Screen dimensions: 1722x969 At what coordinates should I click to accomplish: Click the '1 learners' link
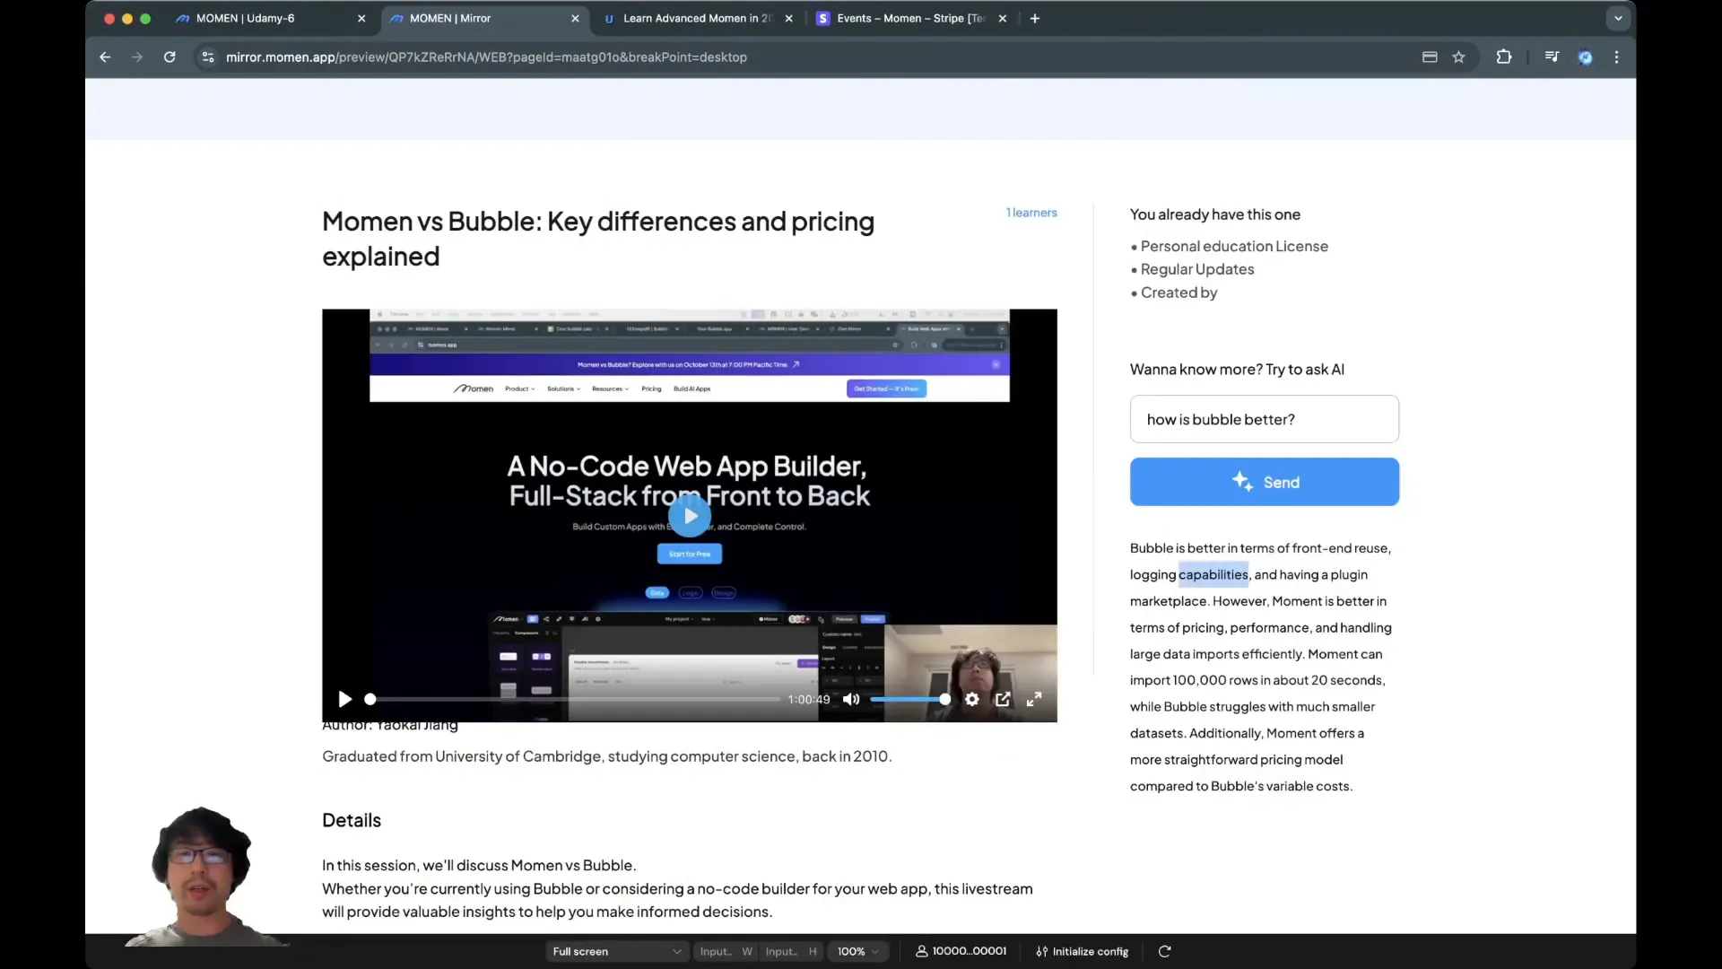pyautogui.click(x=1031, y=213)
